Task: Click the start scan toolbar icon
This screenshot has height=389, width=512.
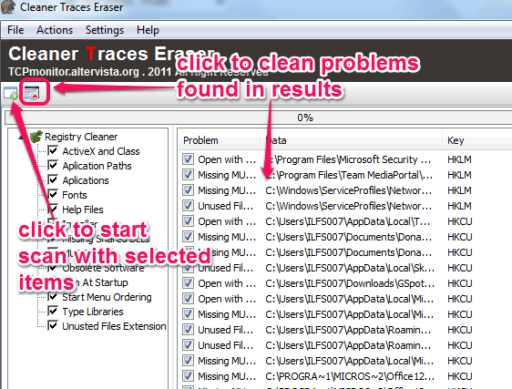Action: coord(11,93)
